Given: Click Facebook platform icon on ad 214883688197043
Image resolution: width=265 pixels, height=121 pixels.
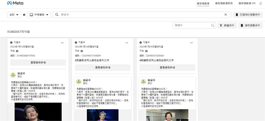Looking at the screenshot, I should [17, 51].
